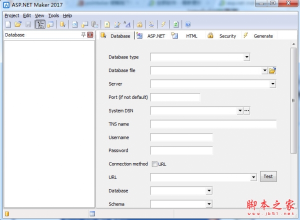Browse for database file with folder icon
This screenshot has height=220, width=300.
point(272,70)
